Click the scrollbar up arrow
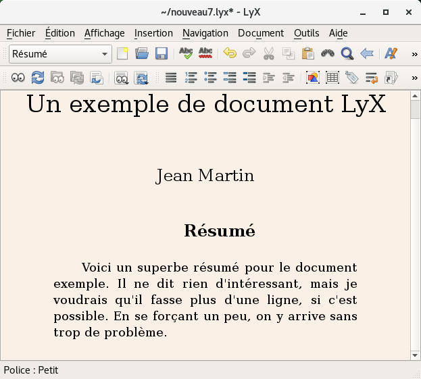Image resolution: width=421 pixels, height=379 pixels. pyautogui.click(x=415, y=96)
